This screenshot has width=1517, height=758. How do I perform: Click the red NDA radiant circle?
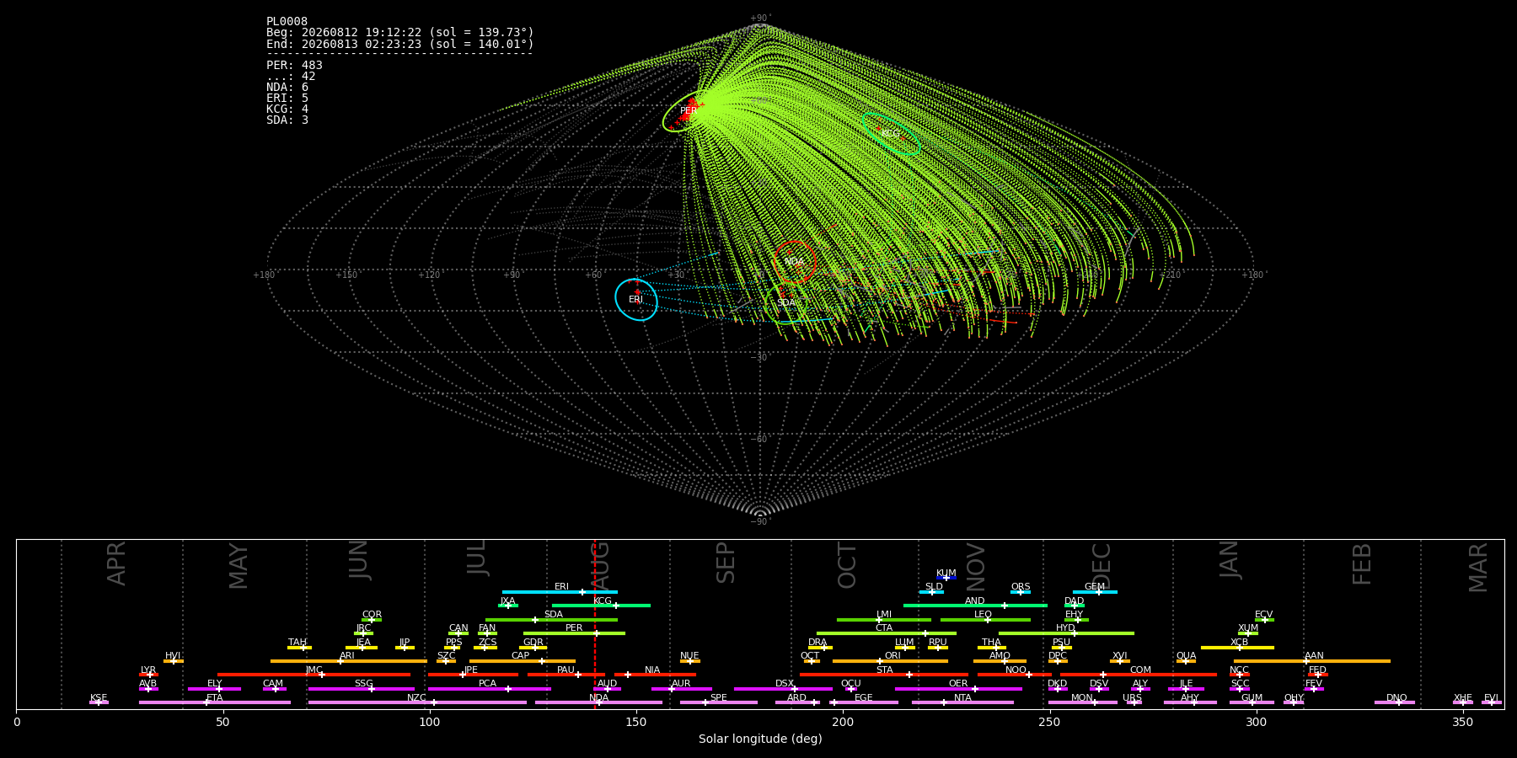coord(795,262)
